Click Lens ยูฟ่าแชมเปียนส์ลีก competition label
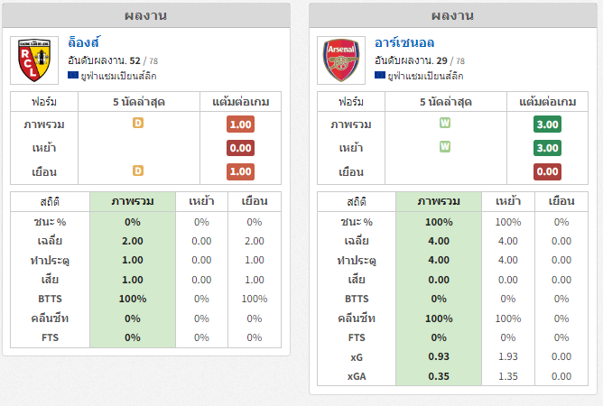Viewport: 603px width, 406px height. pos(118,76)
